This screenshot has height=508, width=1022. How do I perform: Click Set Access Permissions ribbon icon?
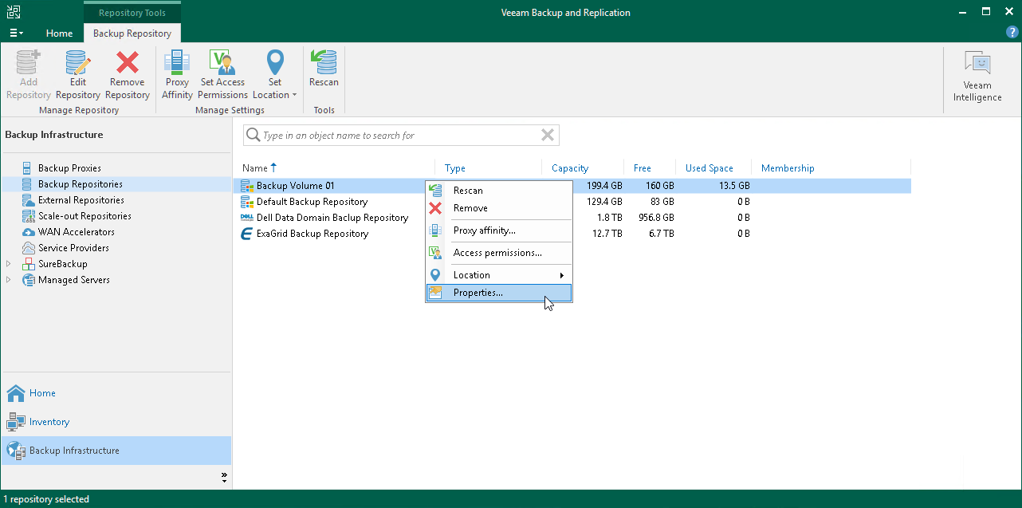[222, 75]
